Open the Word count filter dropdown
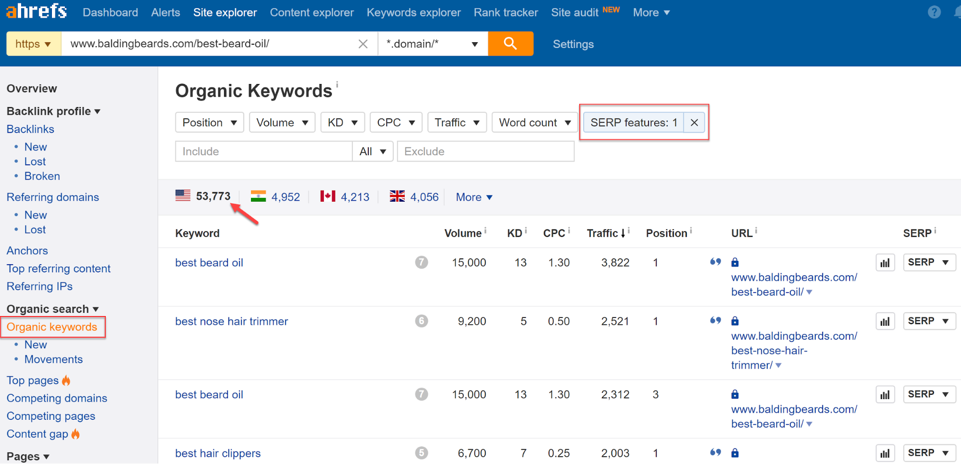The height and width of the screenshot is (464, 961). click(x=535, y=122)
